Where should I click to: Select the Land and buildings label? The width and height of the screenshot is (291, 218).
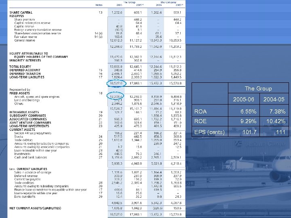click(x=27, y=100)
